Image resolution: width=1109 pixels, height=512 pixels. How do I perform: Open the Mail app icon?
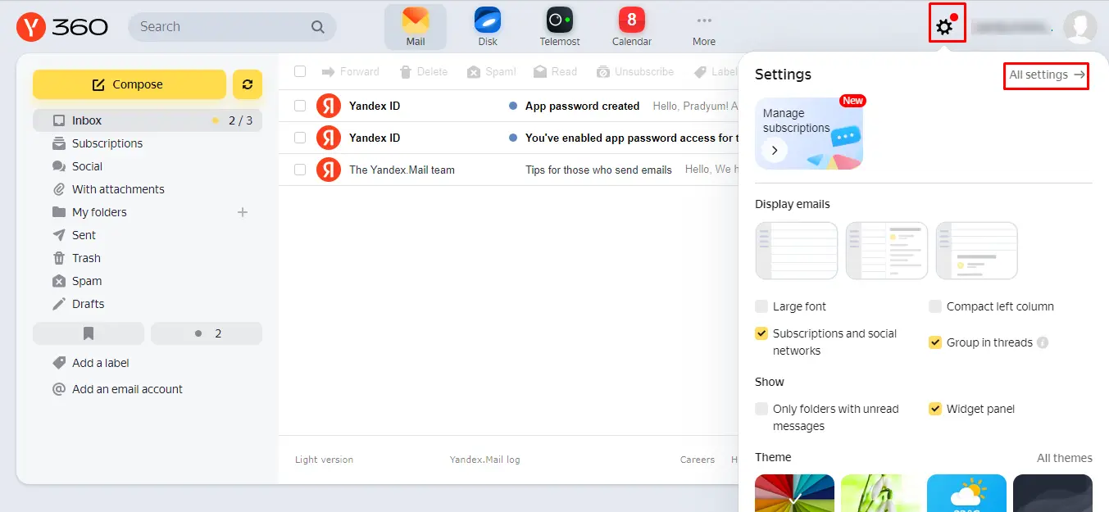(416, 27)
